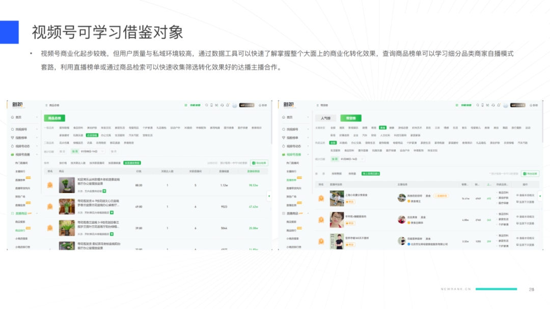Open mail icon in right window header
This screenshot has width=550, height=309.
click(487, 105)
